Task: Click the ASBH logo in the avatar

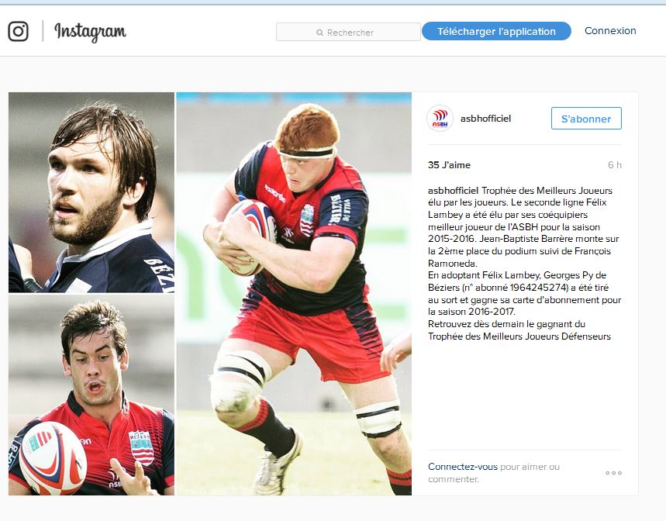Action: [440, 119]
